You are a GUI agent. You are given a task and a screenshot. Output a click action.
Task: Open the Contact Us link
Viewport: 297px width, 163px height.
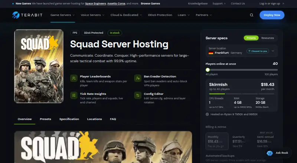point(238,4)
